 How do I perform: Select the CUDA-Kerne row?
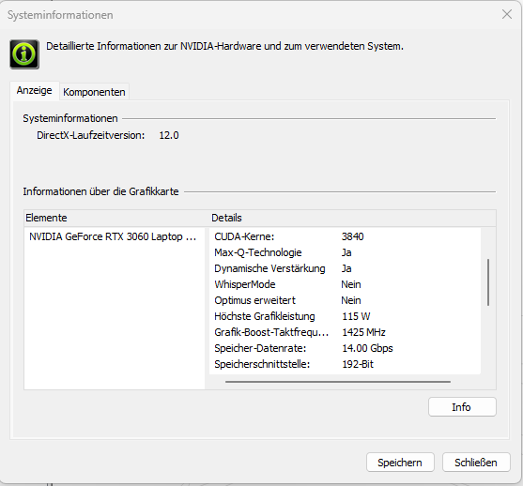pyautogui.click(x=345, y=236)
